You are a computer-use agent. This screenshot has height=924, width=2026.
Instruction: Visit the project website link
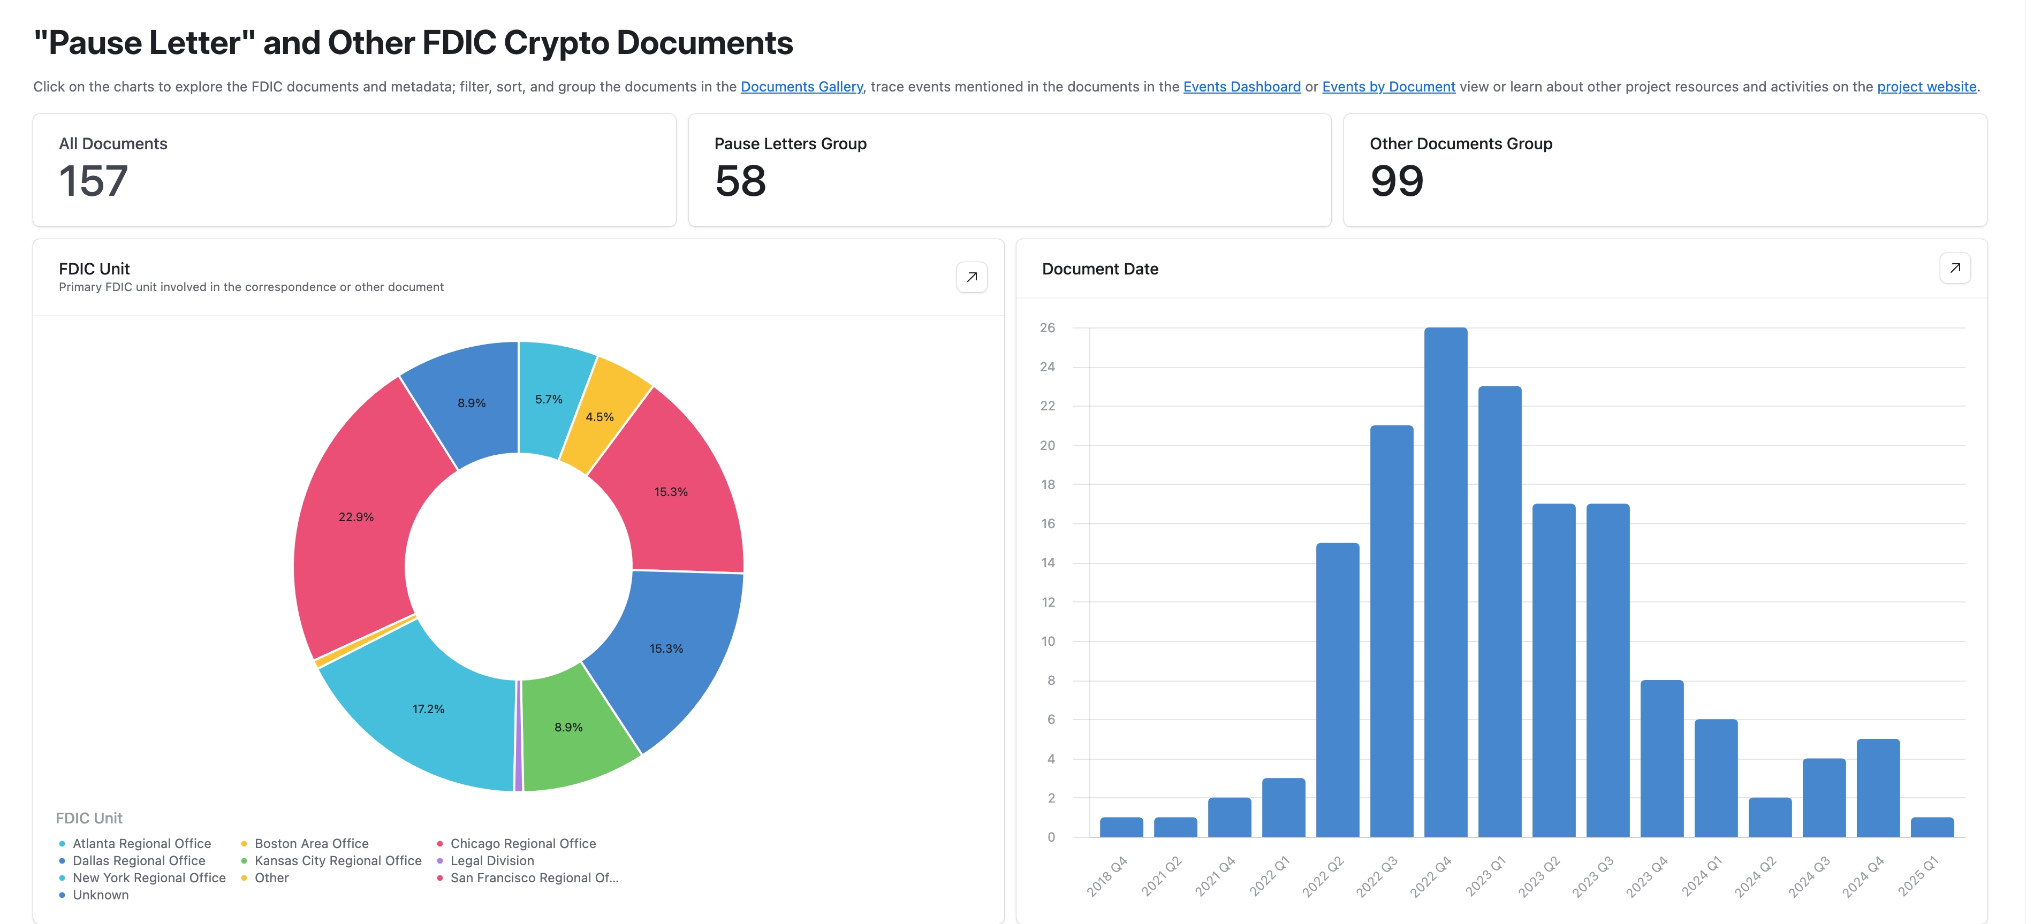tap(1926, 87)
